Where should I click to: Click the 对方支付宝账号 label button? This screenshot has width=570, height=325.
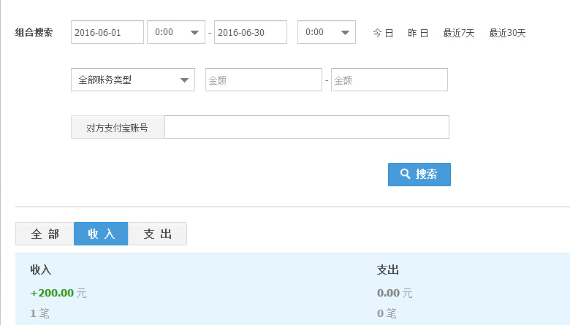click(x=118, y=127)
